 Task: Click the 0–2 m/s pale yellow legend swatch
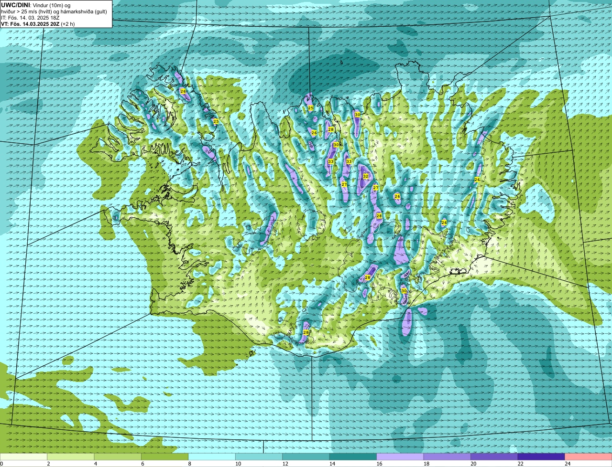pos(24,457)
